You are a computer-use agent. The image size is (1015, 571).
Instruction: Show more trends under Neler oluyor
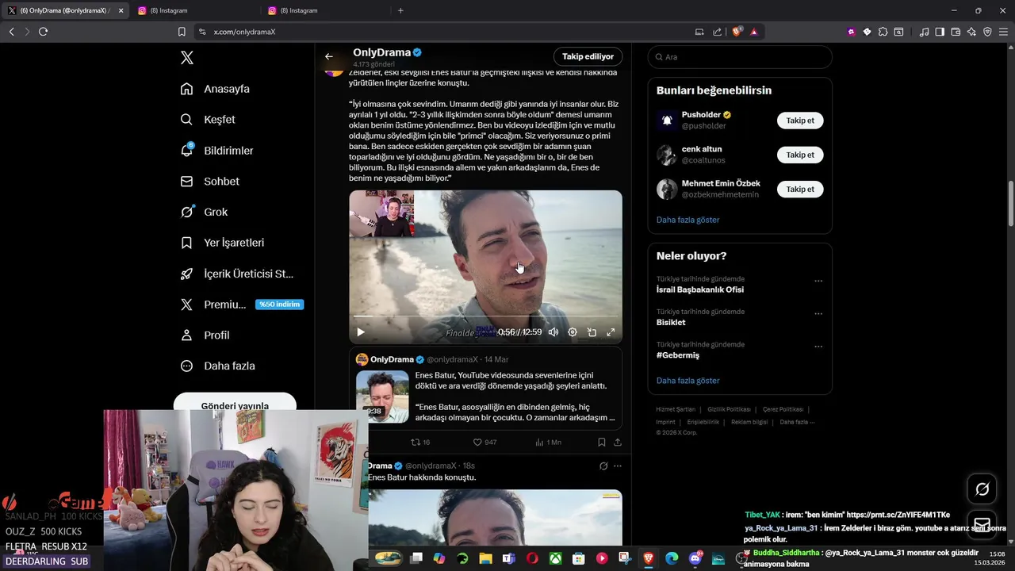[688, 381]
